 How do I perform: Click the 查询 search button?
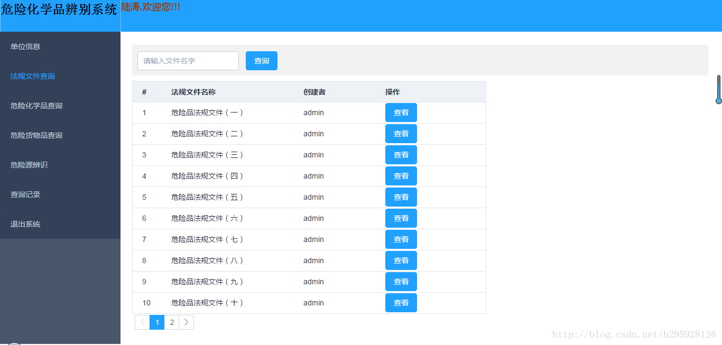262,61
